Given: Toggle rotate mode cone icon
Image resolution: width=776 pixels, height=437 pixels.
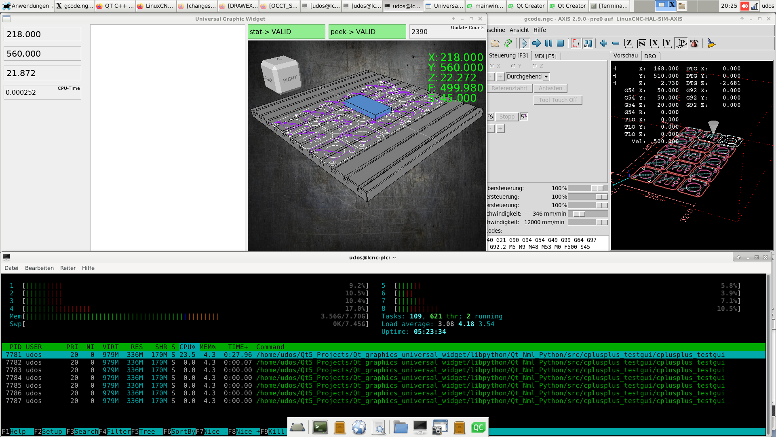Looking at the screenshot, I should [x=694, y=43].
